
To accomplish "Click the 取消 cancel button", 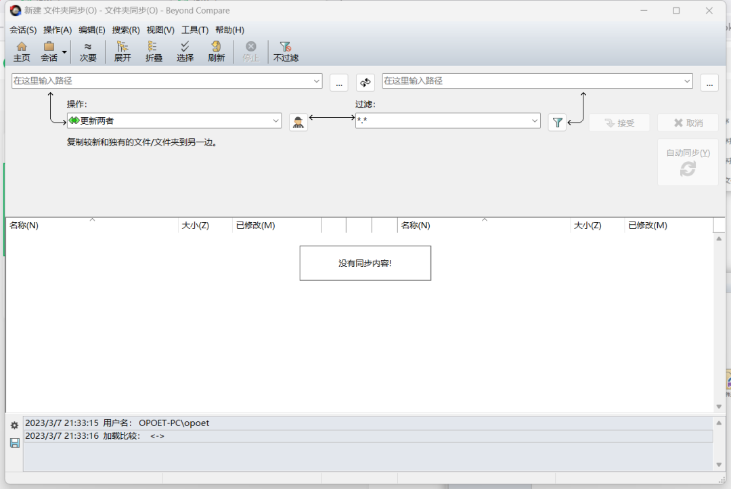I will [x=688, y=123].
